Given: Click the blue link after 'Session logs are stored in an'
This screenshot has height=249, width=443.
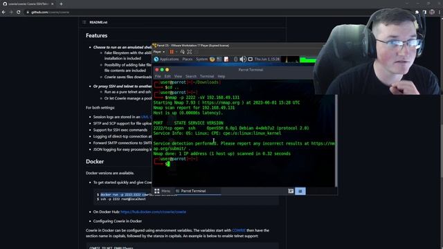Looking at the screenshot, I should (146, 117).
